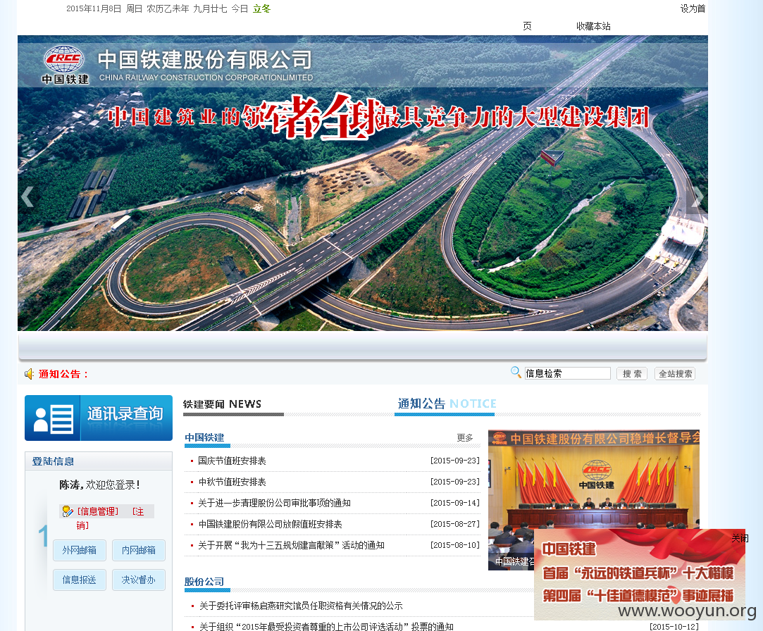The height and width of the screenshot is (631, 763).
Task: Open 信息报送 button
Action: [x=80, y=580]
